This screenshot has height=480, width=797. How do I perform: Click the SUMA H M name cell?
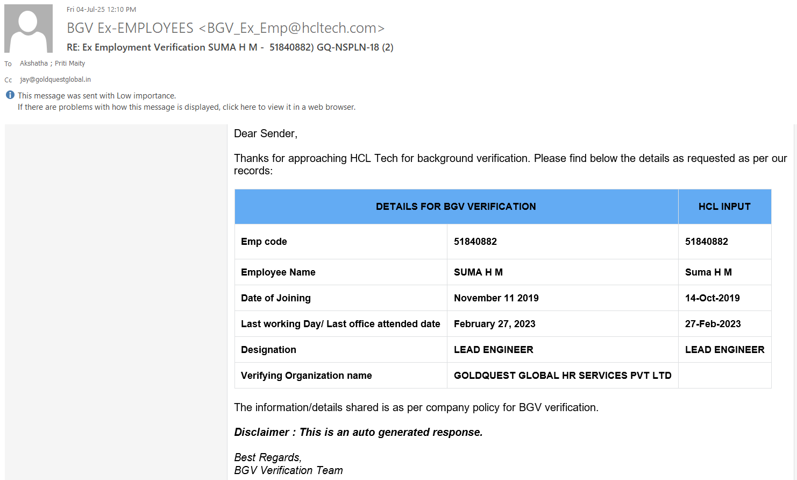pos(478,272)
